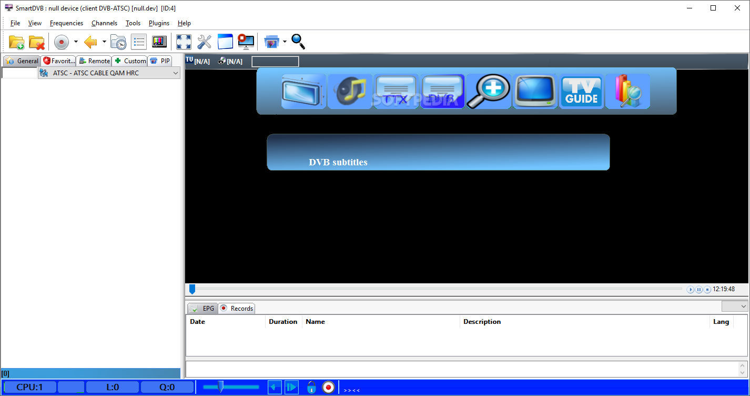This screenshot has height=396, width=750.
Task: Click the DVB subtitles OSD icon
Action: (x=442, y=92)
